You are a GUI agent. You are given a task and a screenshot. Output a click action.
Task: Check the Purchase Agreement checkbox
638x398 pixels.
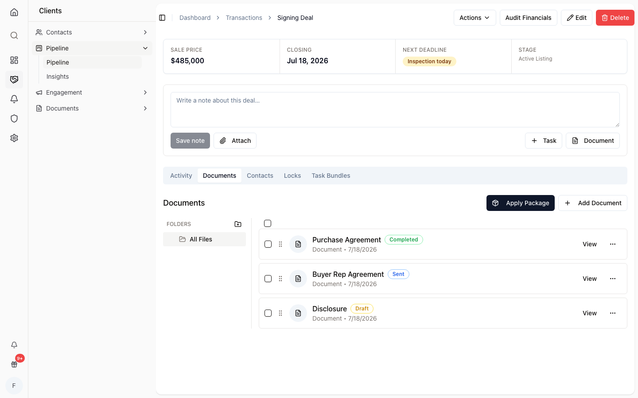coord(268,244)
